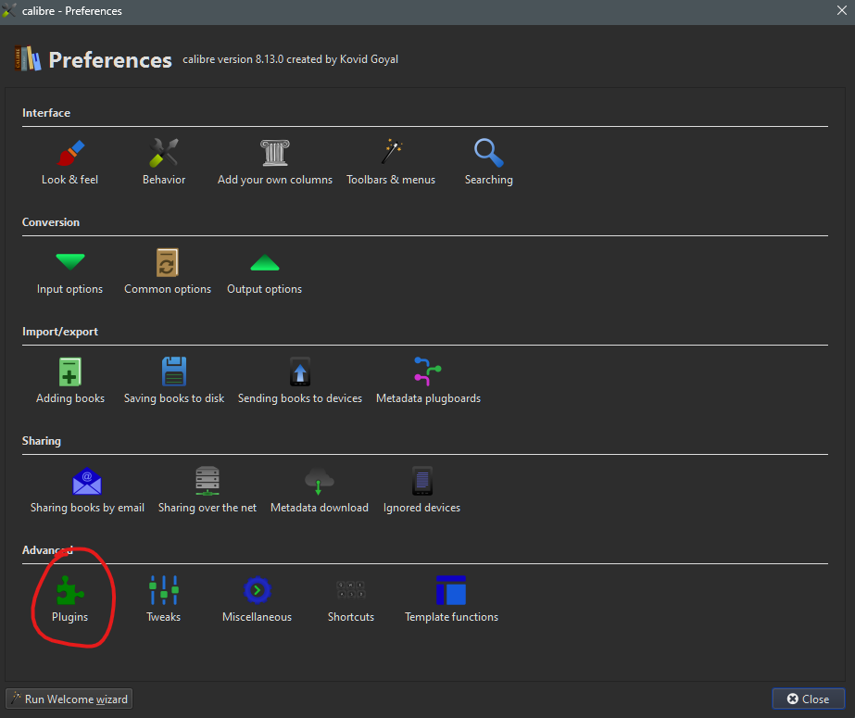The image size is (855, 718).
Task: Open Metadata plugboards settings
Action: click(428, 380)
